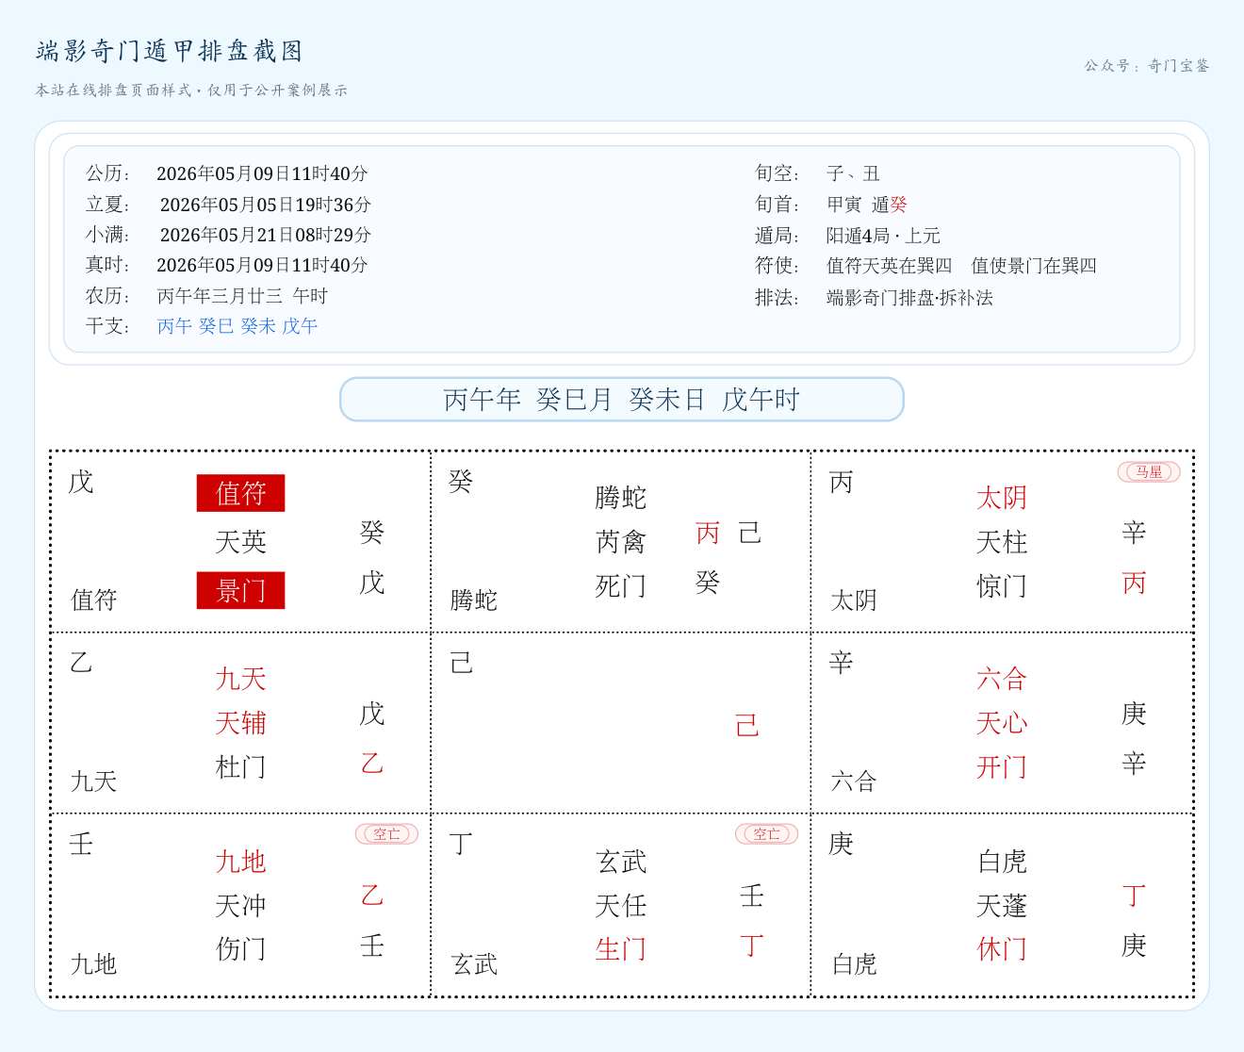Click 休门 in the 白虎 palace
The width and height of the screenshot is (1244, 1052).
coord(1002,949)
